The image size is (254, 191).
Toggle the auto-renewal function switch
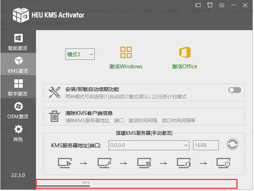click(x=235, y=90)
